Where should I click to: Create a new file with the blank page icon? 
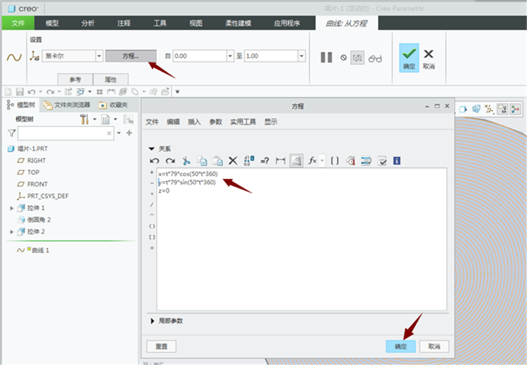(8, 91)
